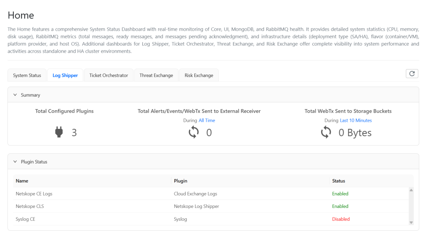Viewport: 425px width, 232px height.
Task: Select the Netskope CE Logs row name
Action: (x=34, y=193)
